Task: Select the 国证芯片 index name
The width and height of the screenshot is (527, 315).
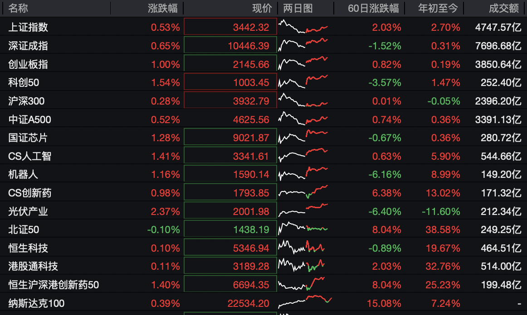Action: coord(28,138)
